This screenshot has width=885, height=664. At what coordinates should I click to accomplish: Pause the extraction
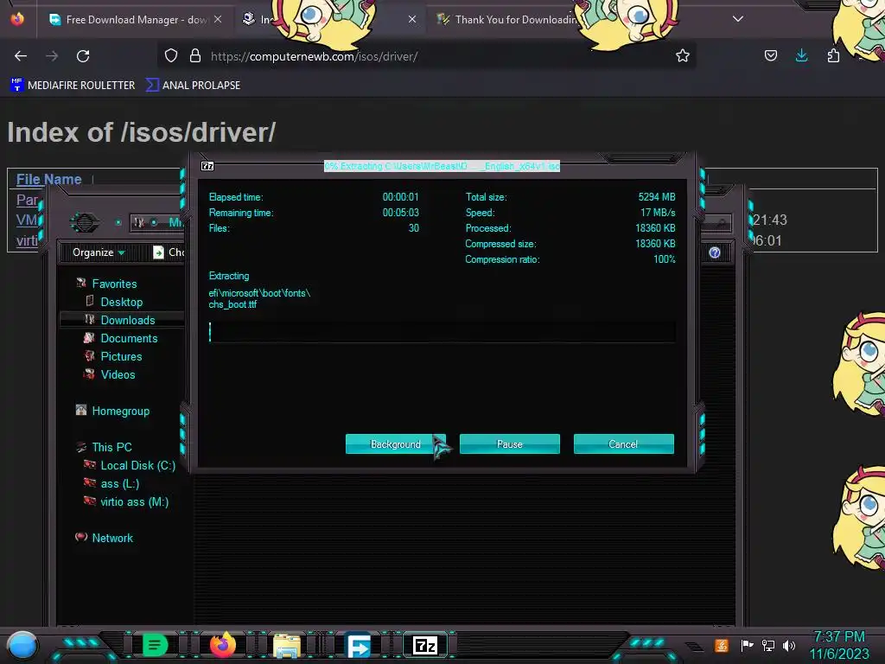point(510,444)
